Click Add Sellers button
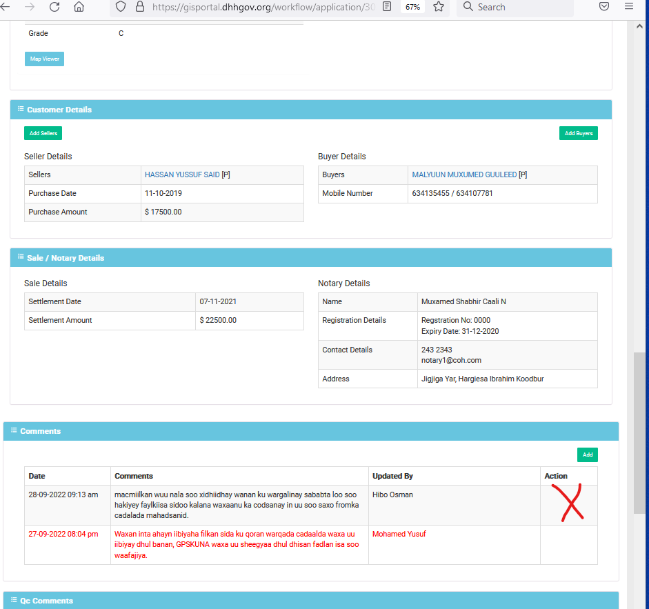649x609 pixels. 43,133
